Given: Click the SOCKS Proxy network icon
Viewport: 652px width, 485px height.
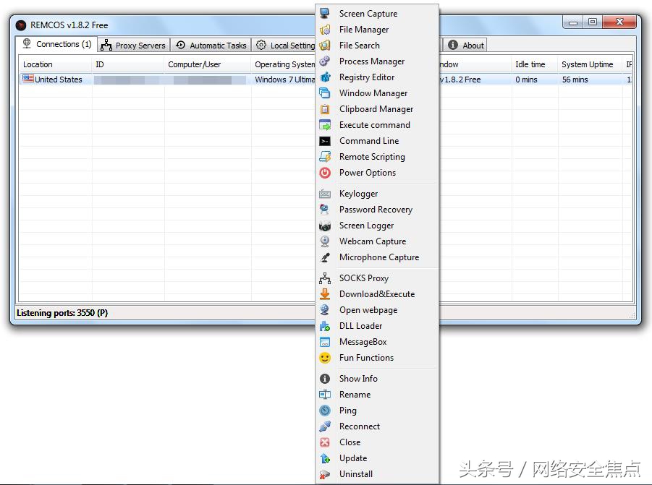Looking at the screenshot, I should tap(325, 278).
